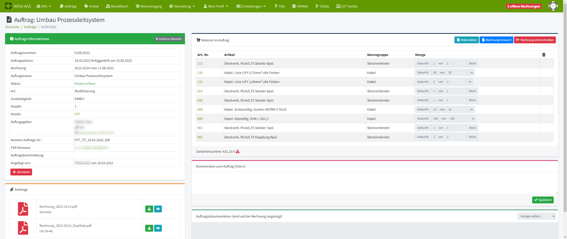The width and height of the screenshot is (567, 239).
Task: Click the trash icon in Menge column header
Action: (x=544, y=55)
